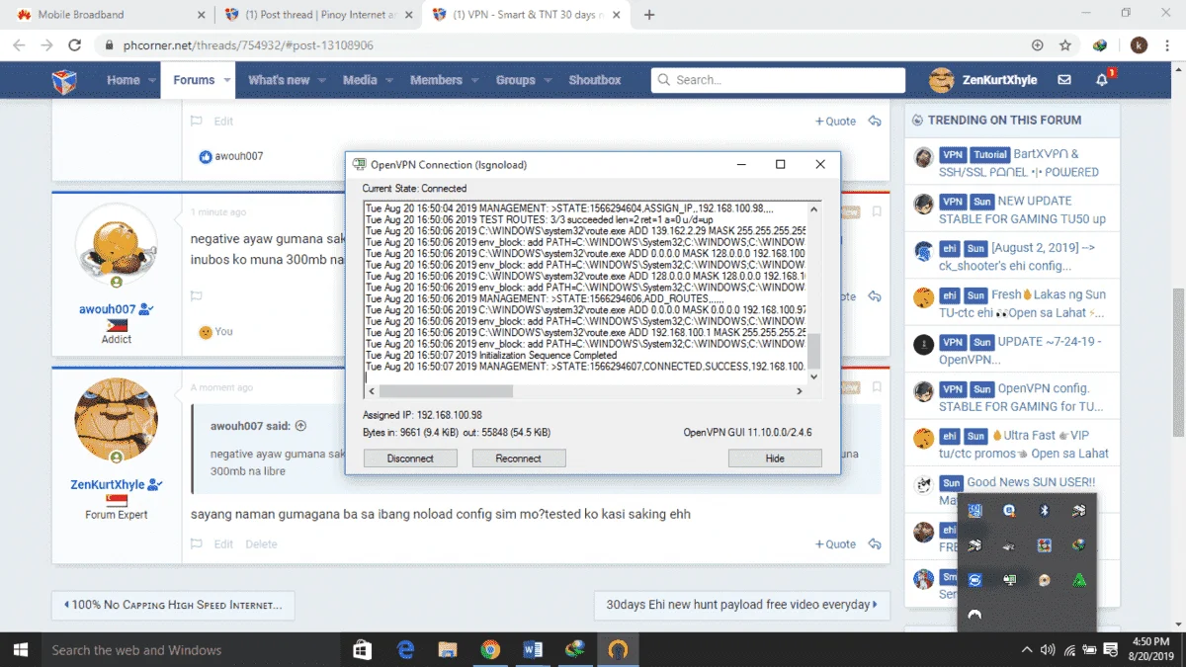Click the Disconnect button in OpenVPN
The height and width of the screenshot is (667, 1186).
410,459
